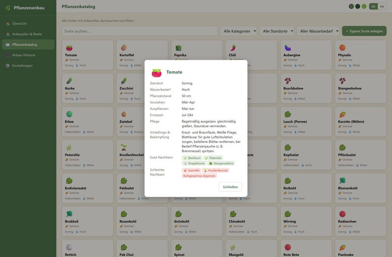Switch language to DE

373,6
